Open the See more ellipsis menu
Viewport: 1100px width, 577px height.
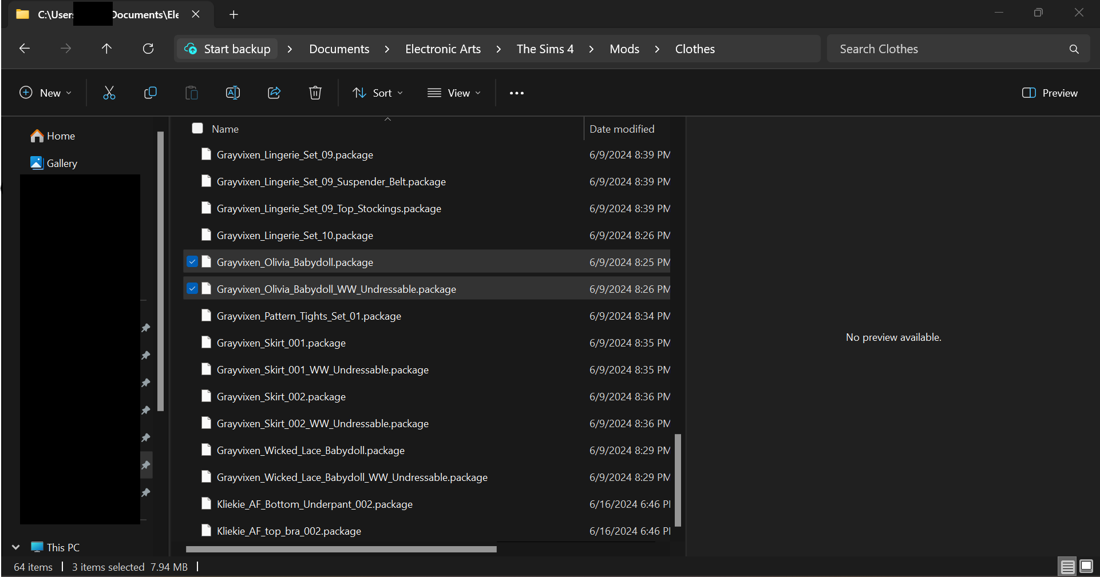[517, 93]
